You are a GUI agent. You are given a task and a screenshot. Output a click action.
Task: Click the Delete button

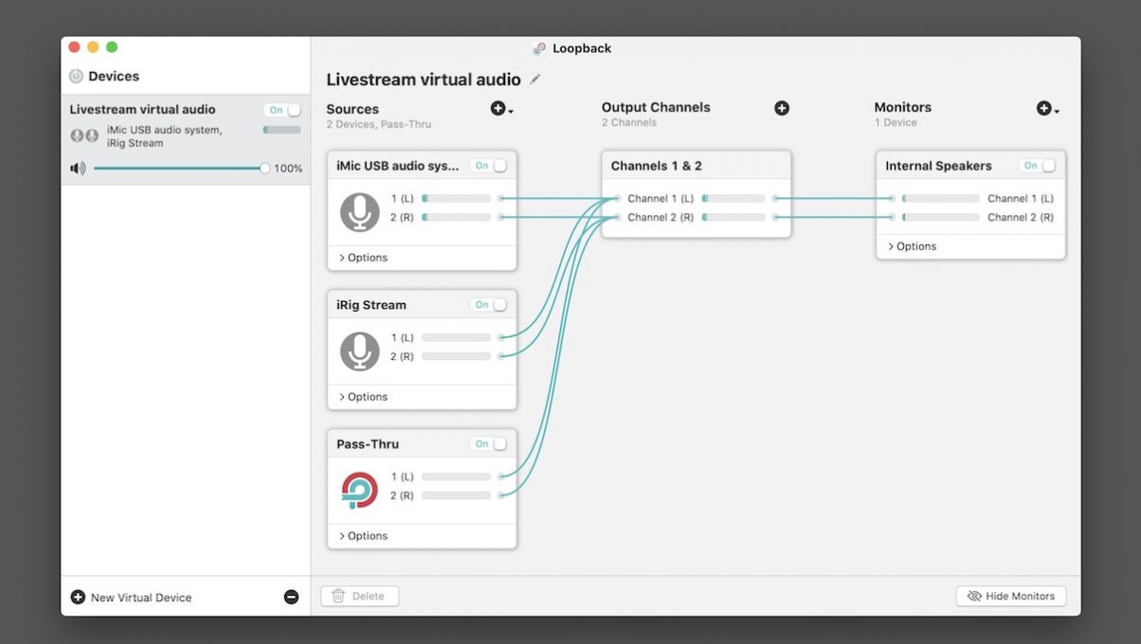tap(360, 596)
